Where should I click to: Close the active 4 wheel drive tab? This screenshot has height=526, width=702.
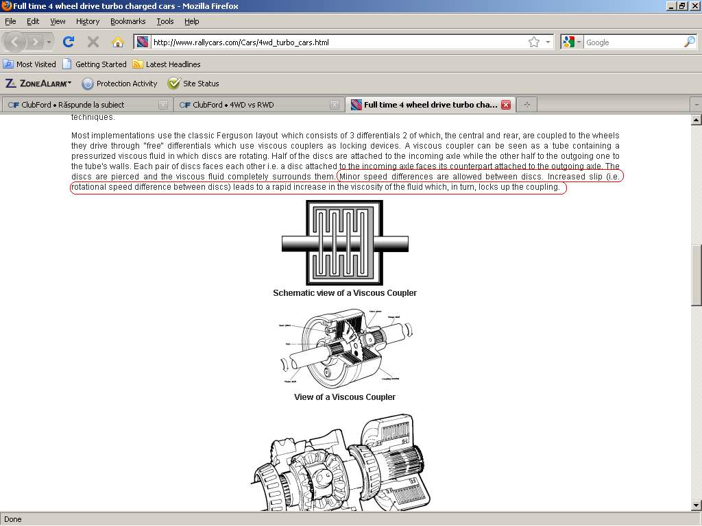505,105
